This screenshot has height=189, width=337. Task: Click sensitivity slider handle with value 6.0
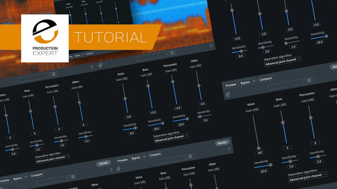coord(241,51)
